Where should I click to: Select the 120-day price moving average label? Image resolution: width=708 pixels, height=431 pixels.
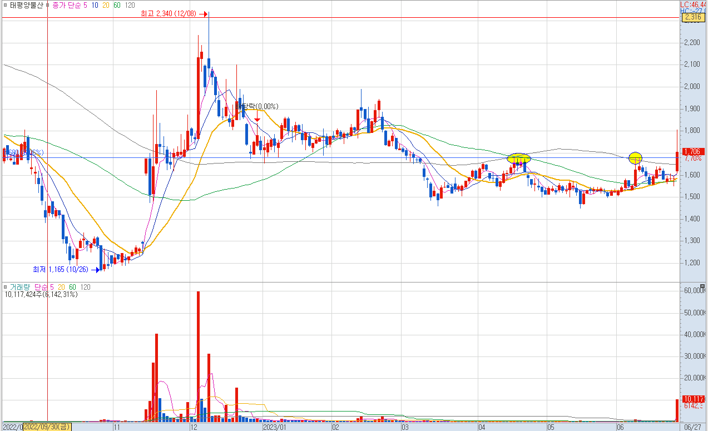point(130,5)
